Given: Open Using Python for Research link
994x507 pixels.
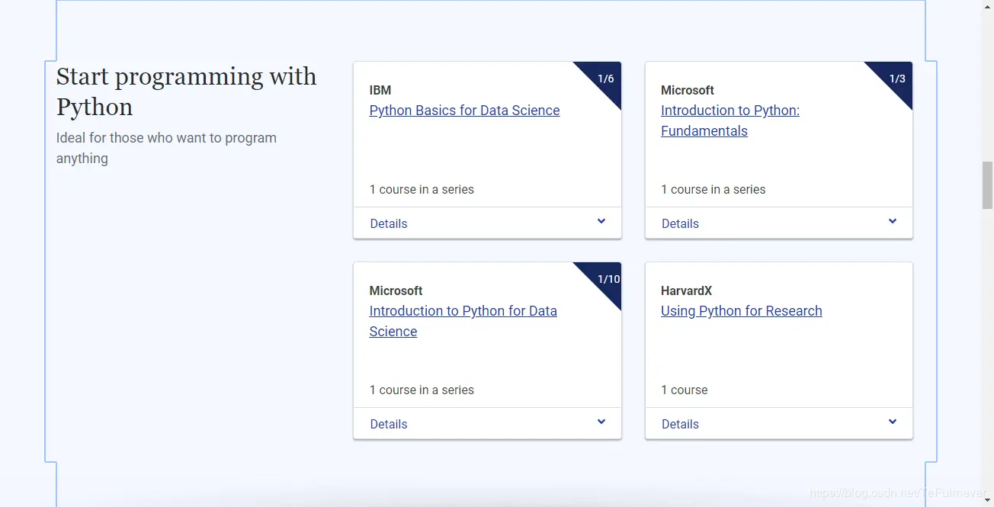Looking at the screenshot, I should click(741, 311).
